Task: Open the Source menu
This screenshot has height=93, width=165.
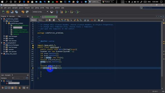Action: coord(21,8)
